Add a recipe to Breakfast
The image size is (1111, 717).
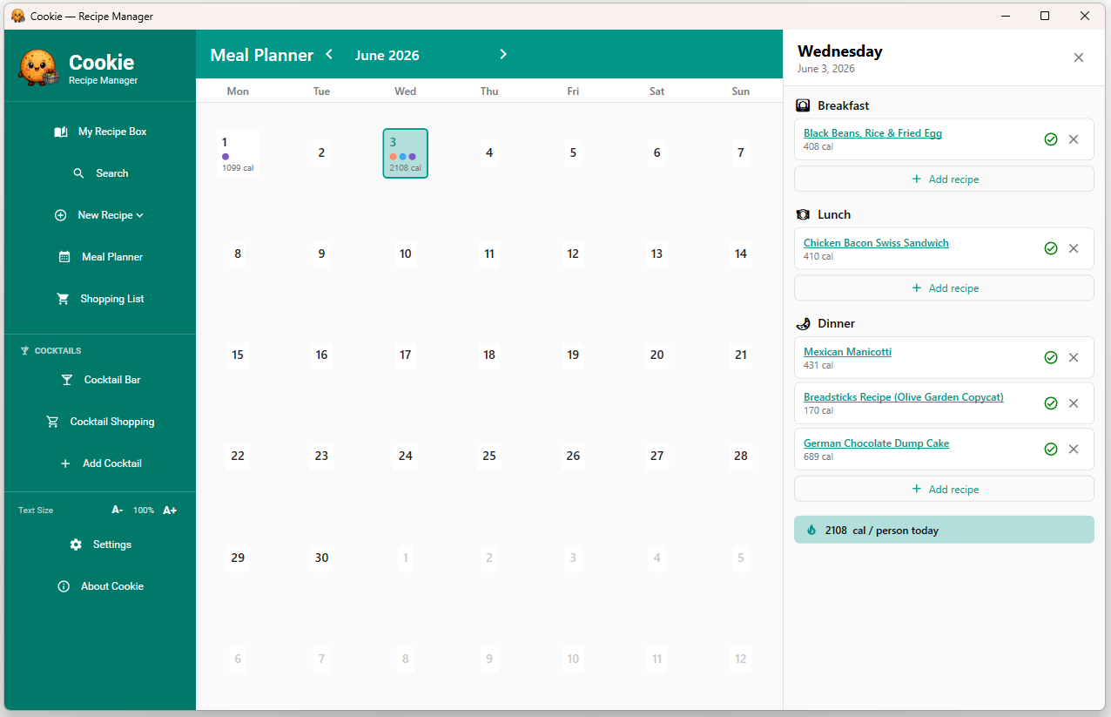coord(944,179)
